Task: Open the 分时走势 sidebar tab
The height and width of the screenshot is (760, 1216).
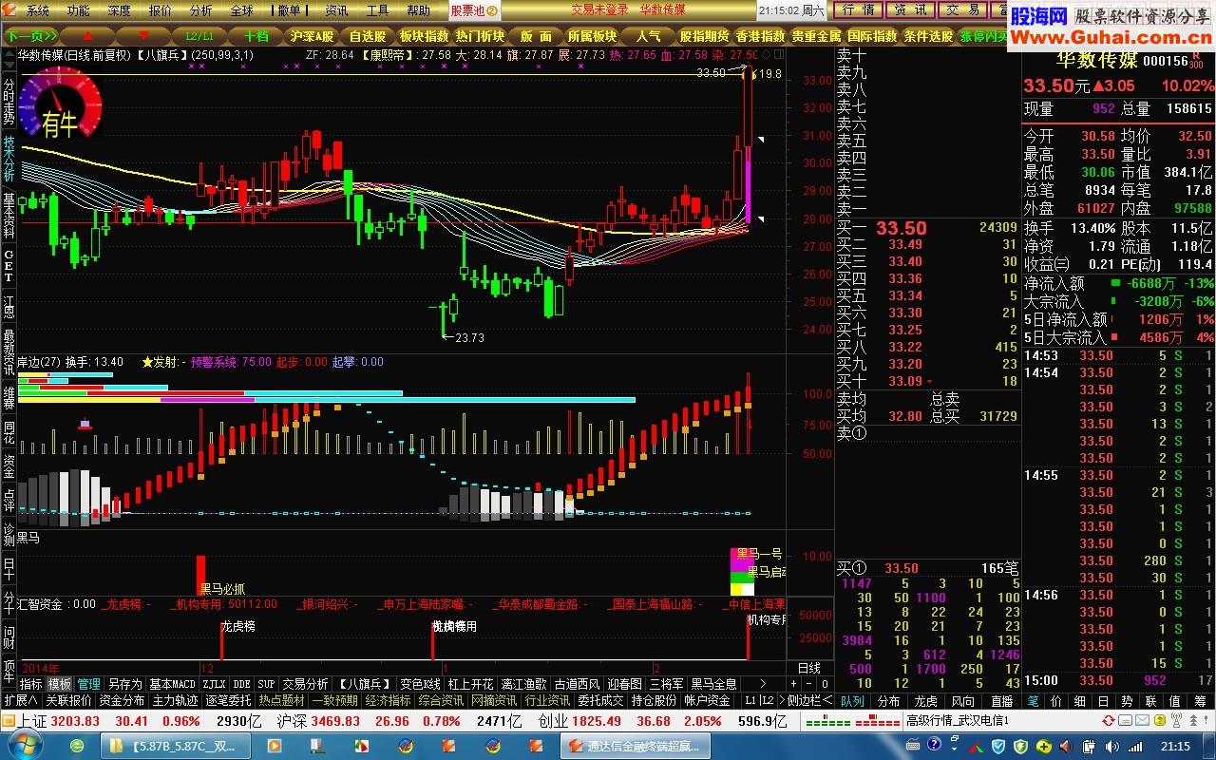Action: pos(9,101)
